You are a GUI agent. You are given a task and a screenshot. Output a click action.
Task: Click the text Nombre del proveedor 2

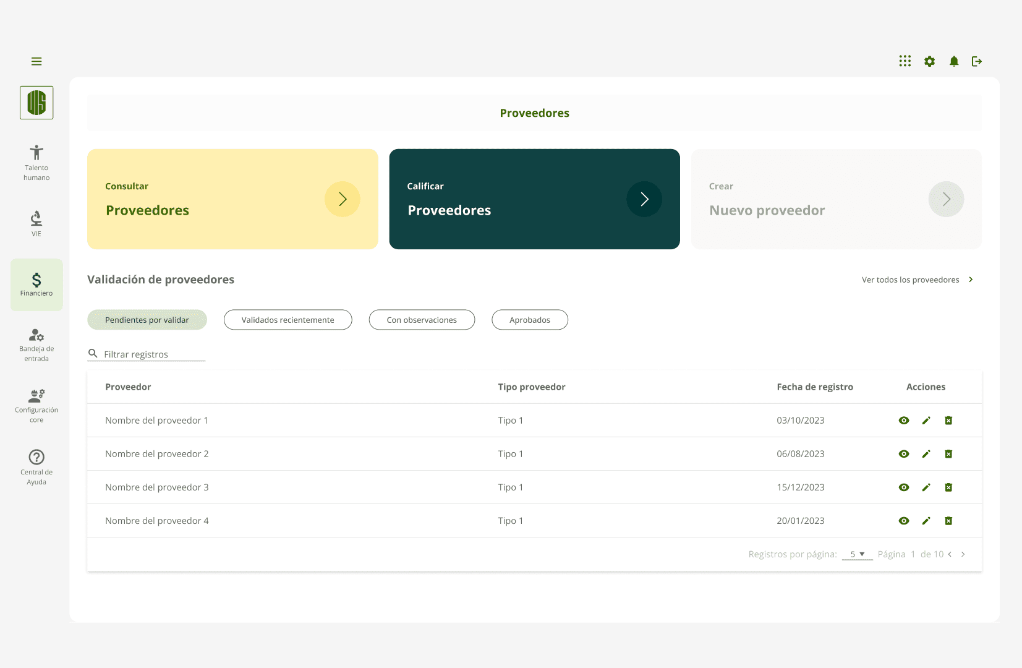pos(157,454)
